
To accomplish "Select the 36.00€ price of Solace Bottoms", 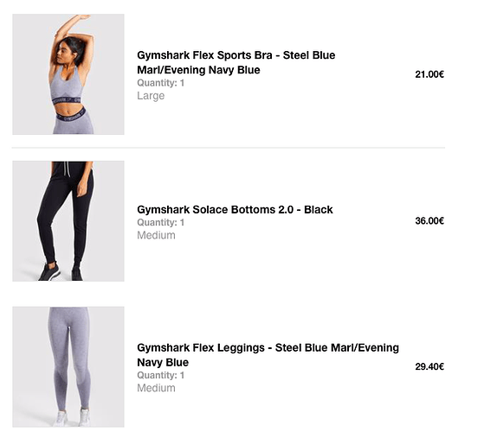I will [429, 221].
